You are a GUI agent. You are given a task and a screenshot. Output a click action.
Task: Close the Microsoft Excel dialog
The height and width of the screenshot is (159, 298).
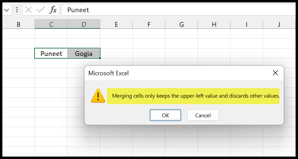tap(275, 73)
